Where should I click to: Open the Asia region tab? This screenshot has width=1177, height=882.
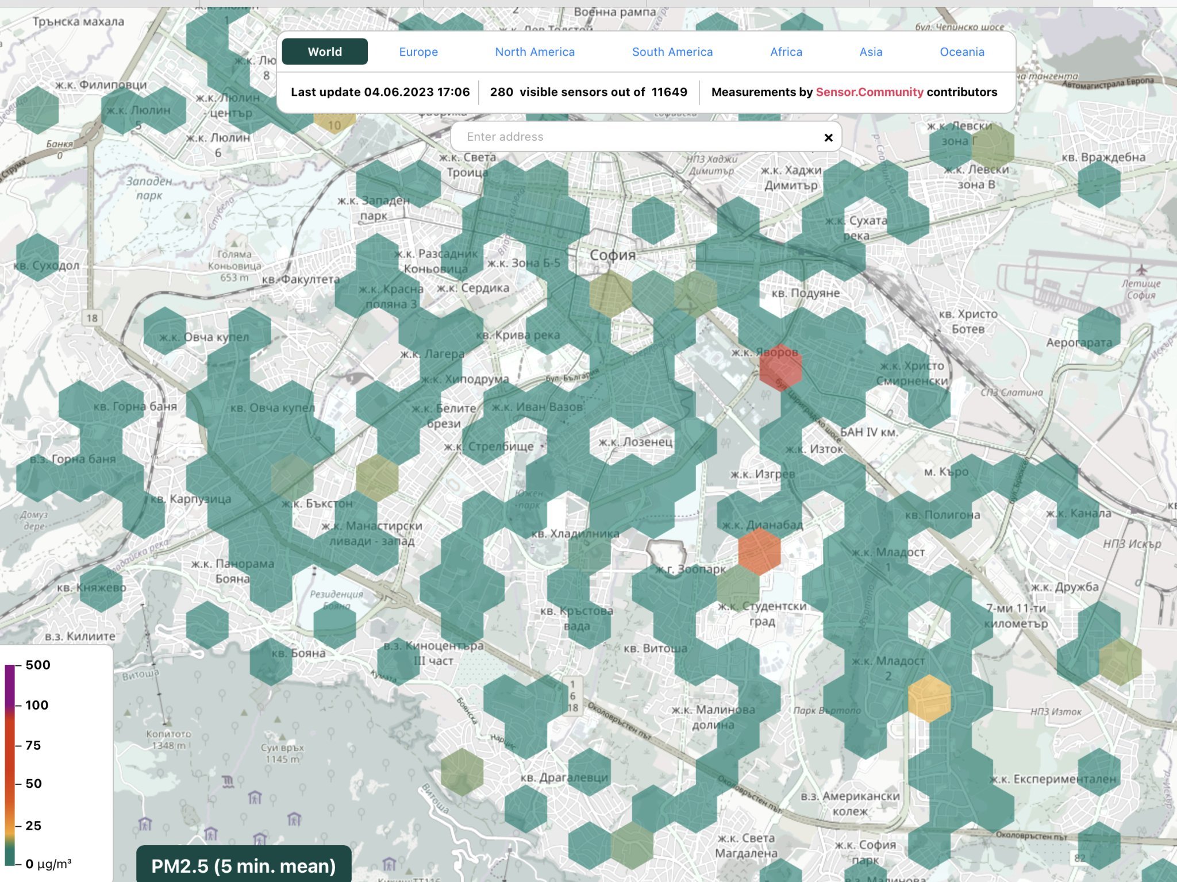point(871,52)
